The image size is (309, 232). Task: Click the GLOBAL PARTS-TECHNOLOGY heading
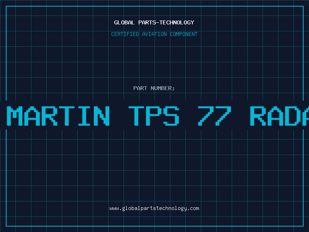click(154, 22)
